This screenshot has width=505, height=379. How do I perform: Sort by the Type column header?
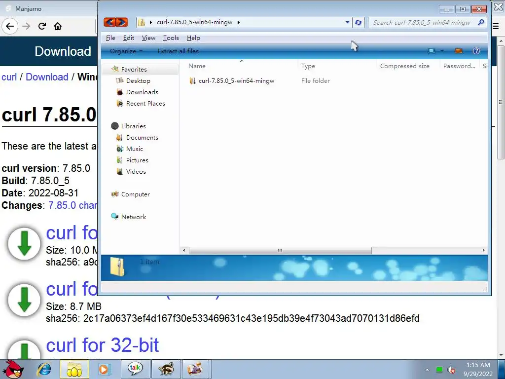[x=337, y=66]
